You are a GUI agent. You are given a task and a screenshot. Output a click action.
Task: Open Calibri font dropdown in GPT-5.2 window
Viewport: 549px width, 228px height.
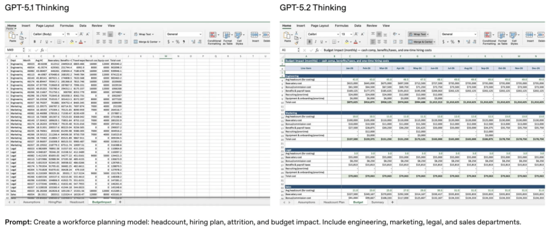click(x=338, y=34)
